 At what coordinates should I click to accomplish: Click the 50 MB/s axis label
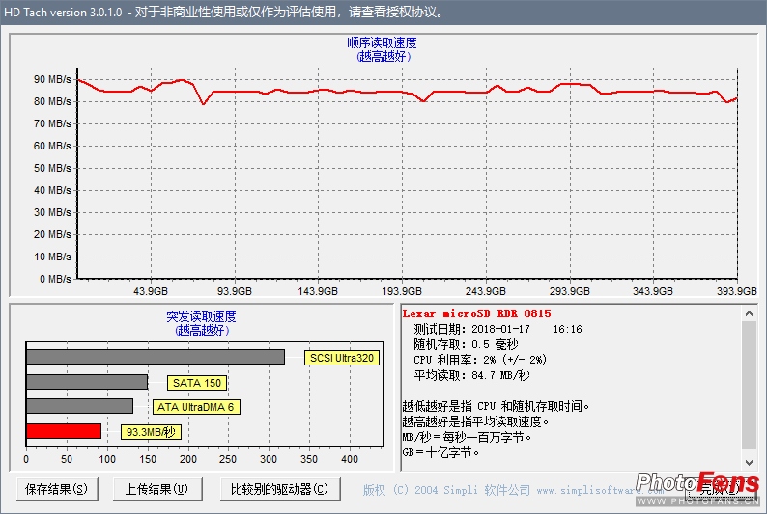pos(52,168)
